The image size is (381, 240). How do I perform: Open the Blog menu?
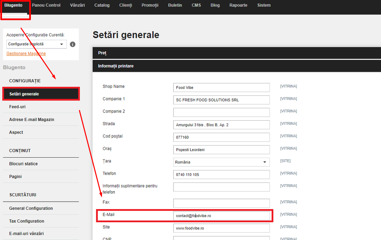[215, 5]
